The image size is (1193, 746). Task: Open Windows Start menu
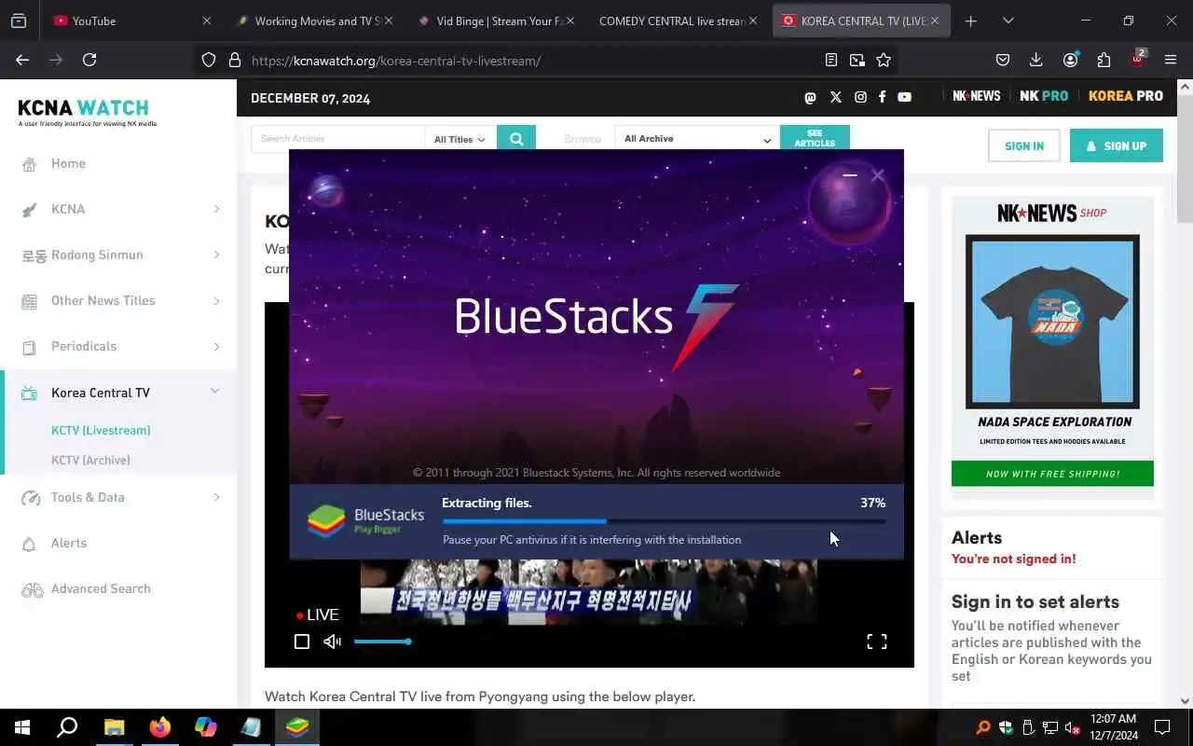(22, 727)
